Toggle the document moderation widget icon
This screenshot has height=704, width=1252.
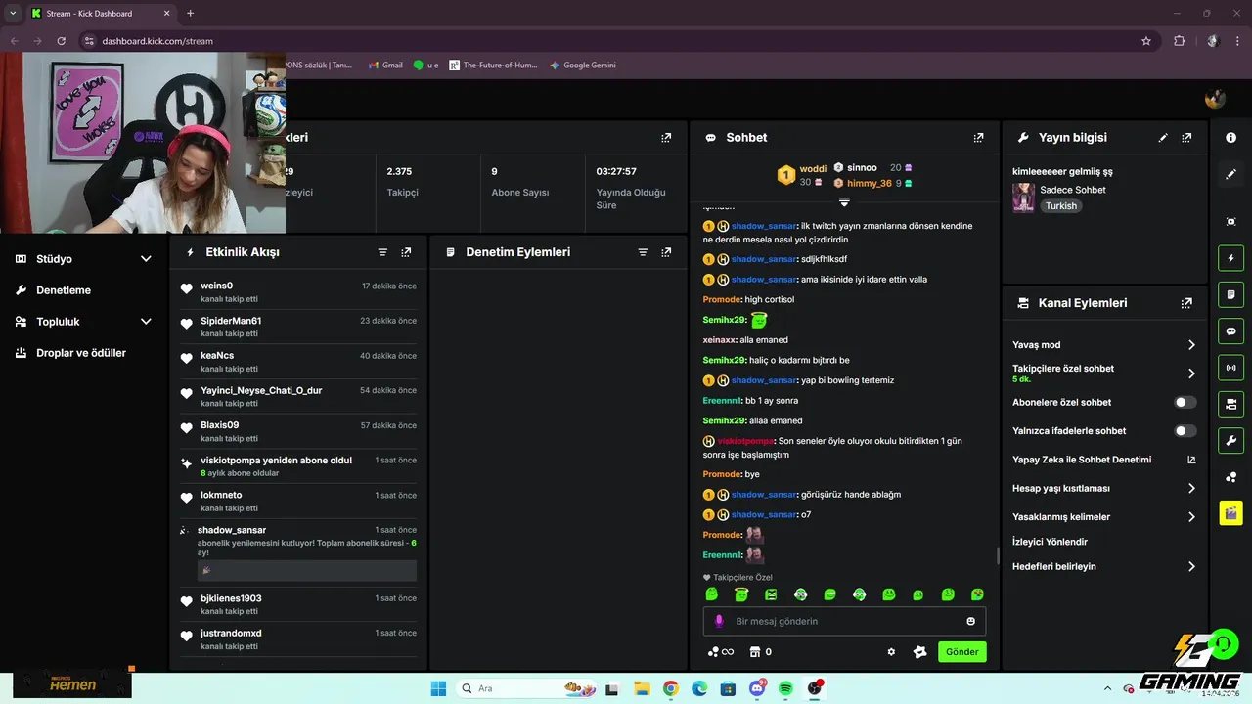click(x=1230, y=294)
